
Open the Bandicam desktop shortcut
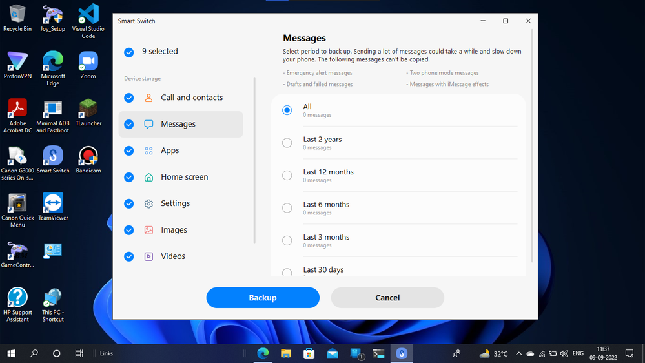tap(88, 157)
